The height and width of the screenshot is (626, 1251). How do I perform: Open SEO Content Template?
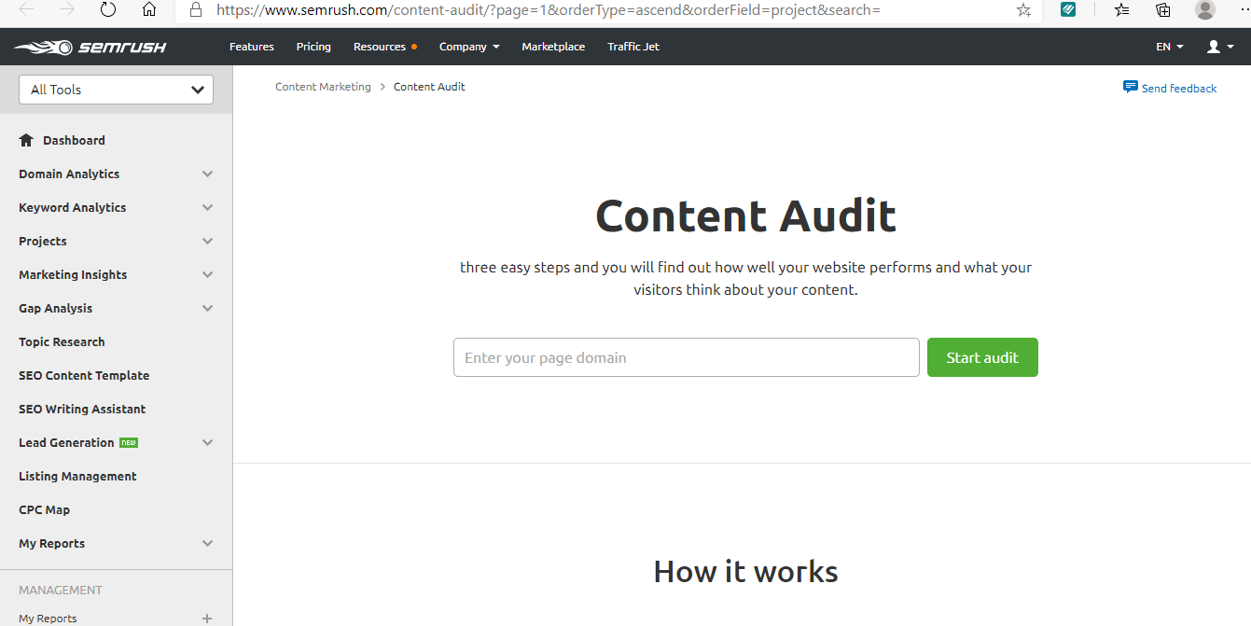[x=84, y=376]
